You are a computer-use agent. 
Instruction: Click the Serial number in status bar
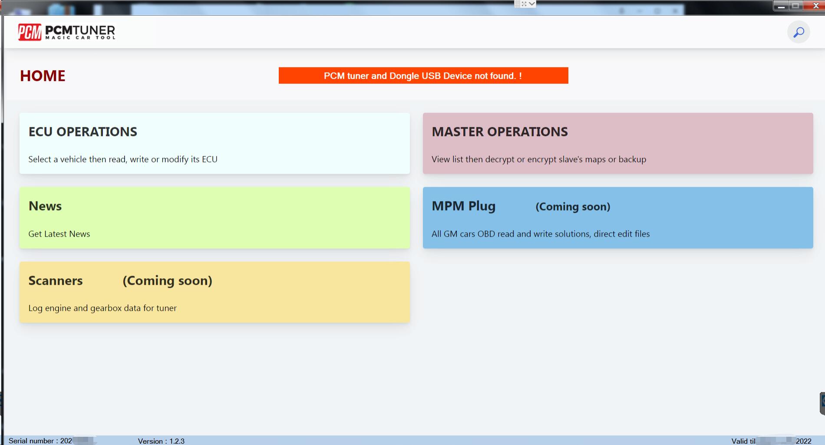40,441
